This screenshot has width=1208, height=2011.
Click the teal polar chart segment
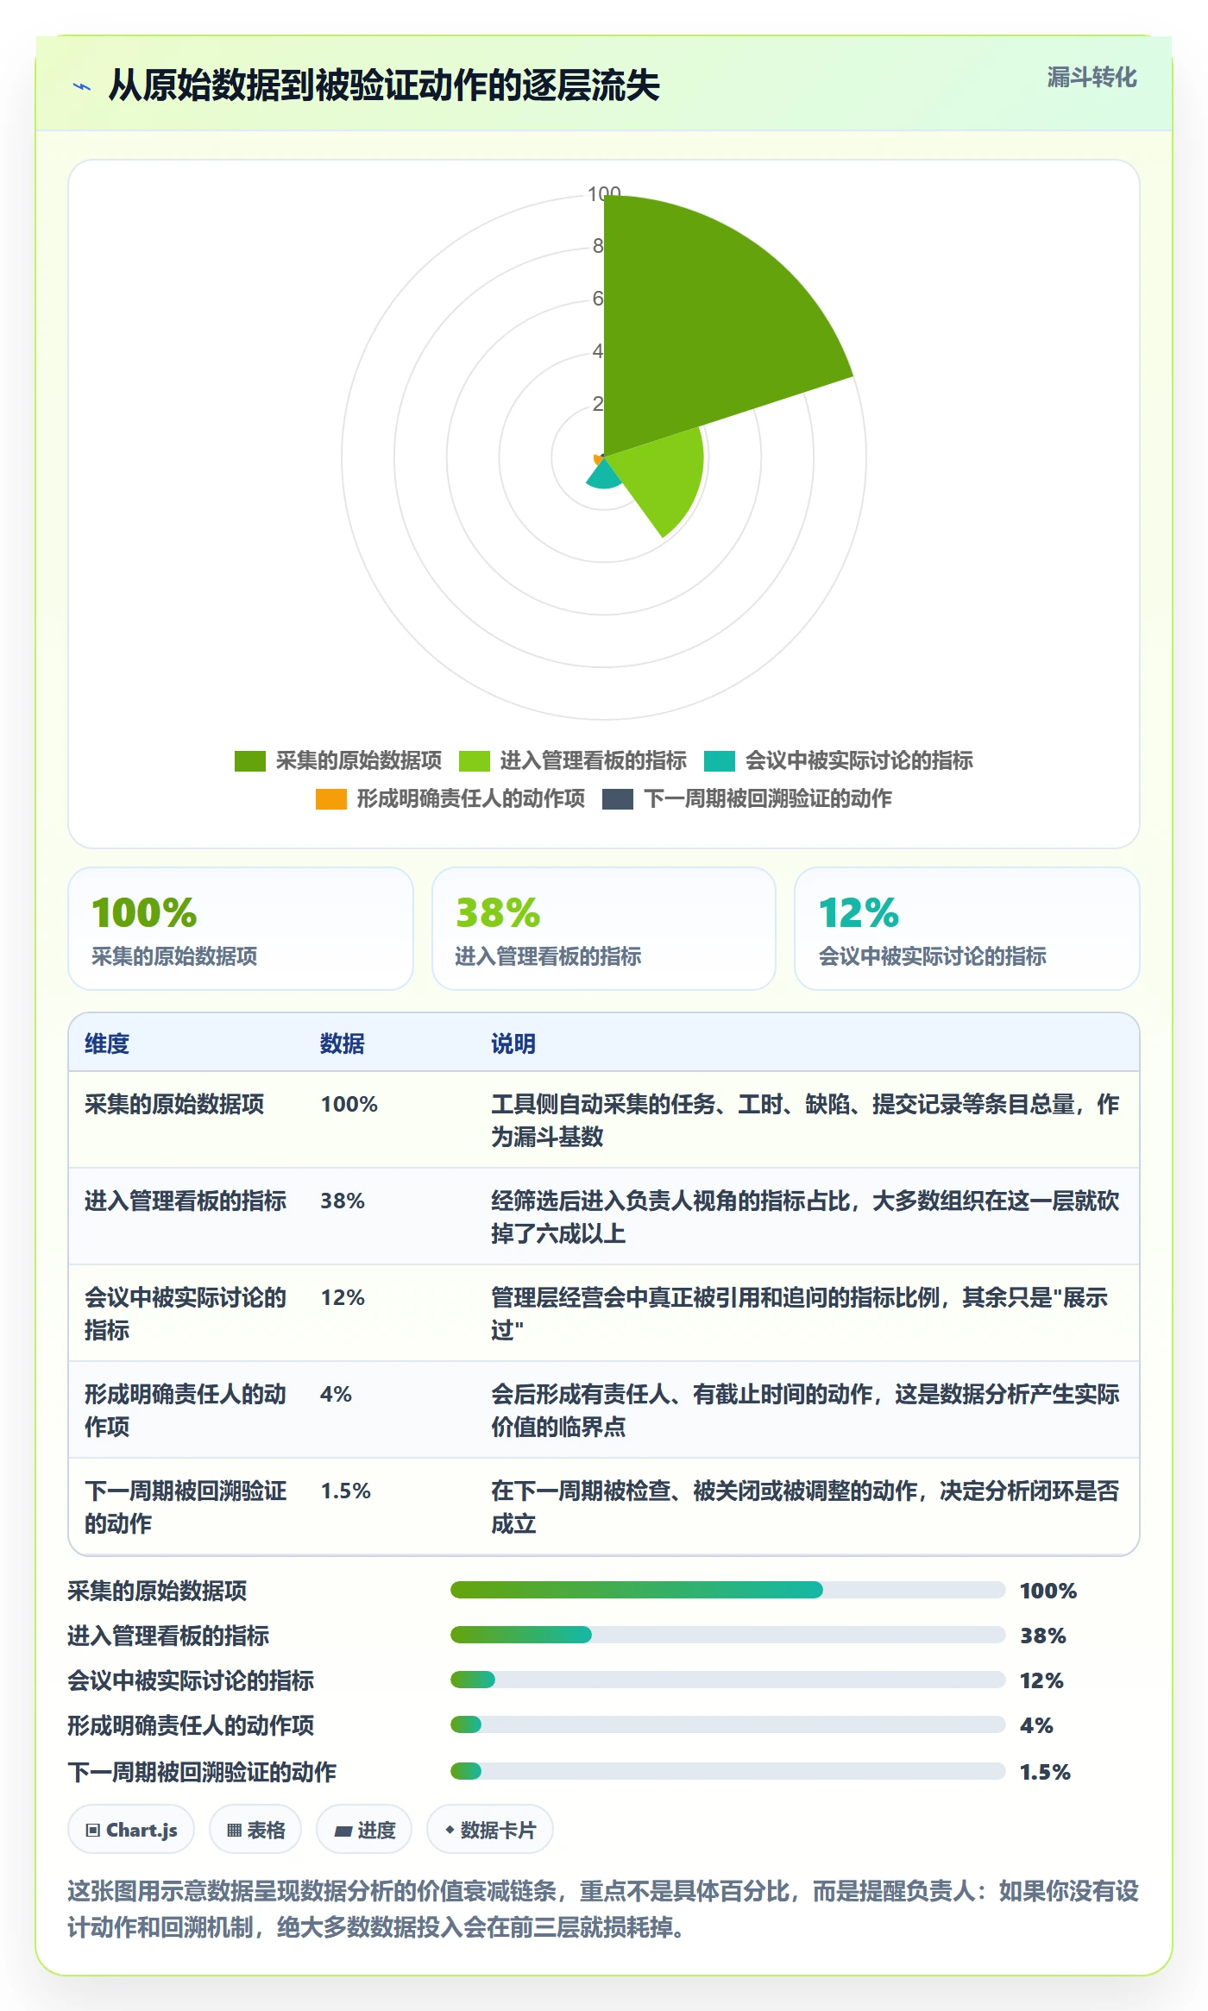click(x=604, y=476)
